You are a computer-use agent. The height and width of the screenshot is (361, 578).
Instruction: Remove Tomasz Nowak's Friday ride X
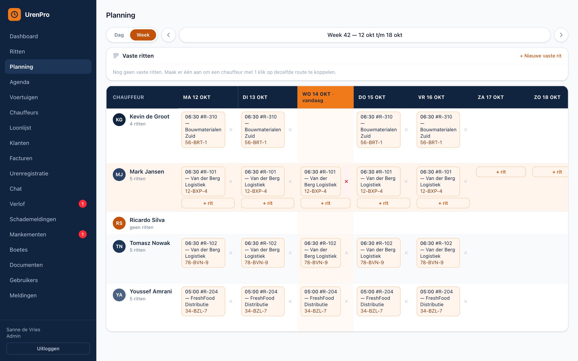click(466, 253)
